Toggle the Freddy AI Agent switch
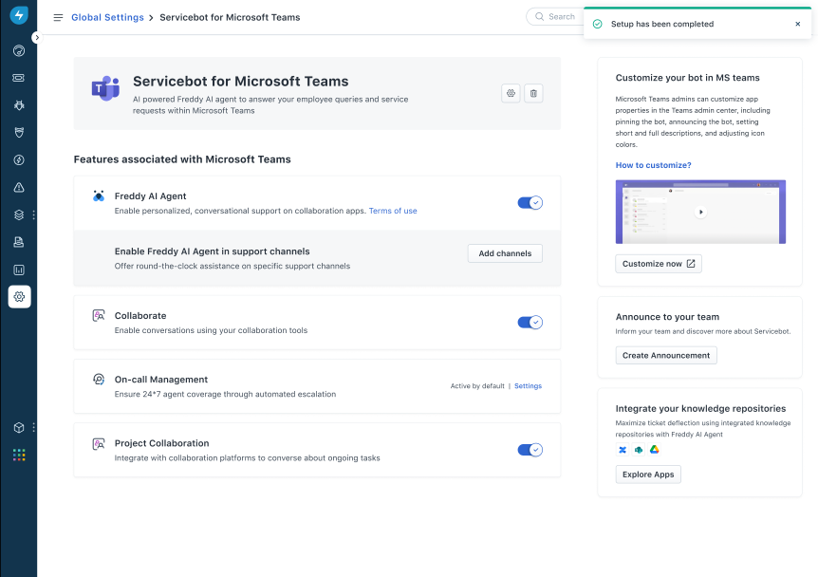 tap(530, 203)
